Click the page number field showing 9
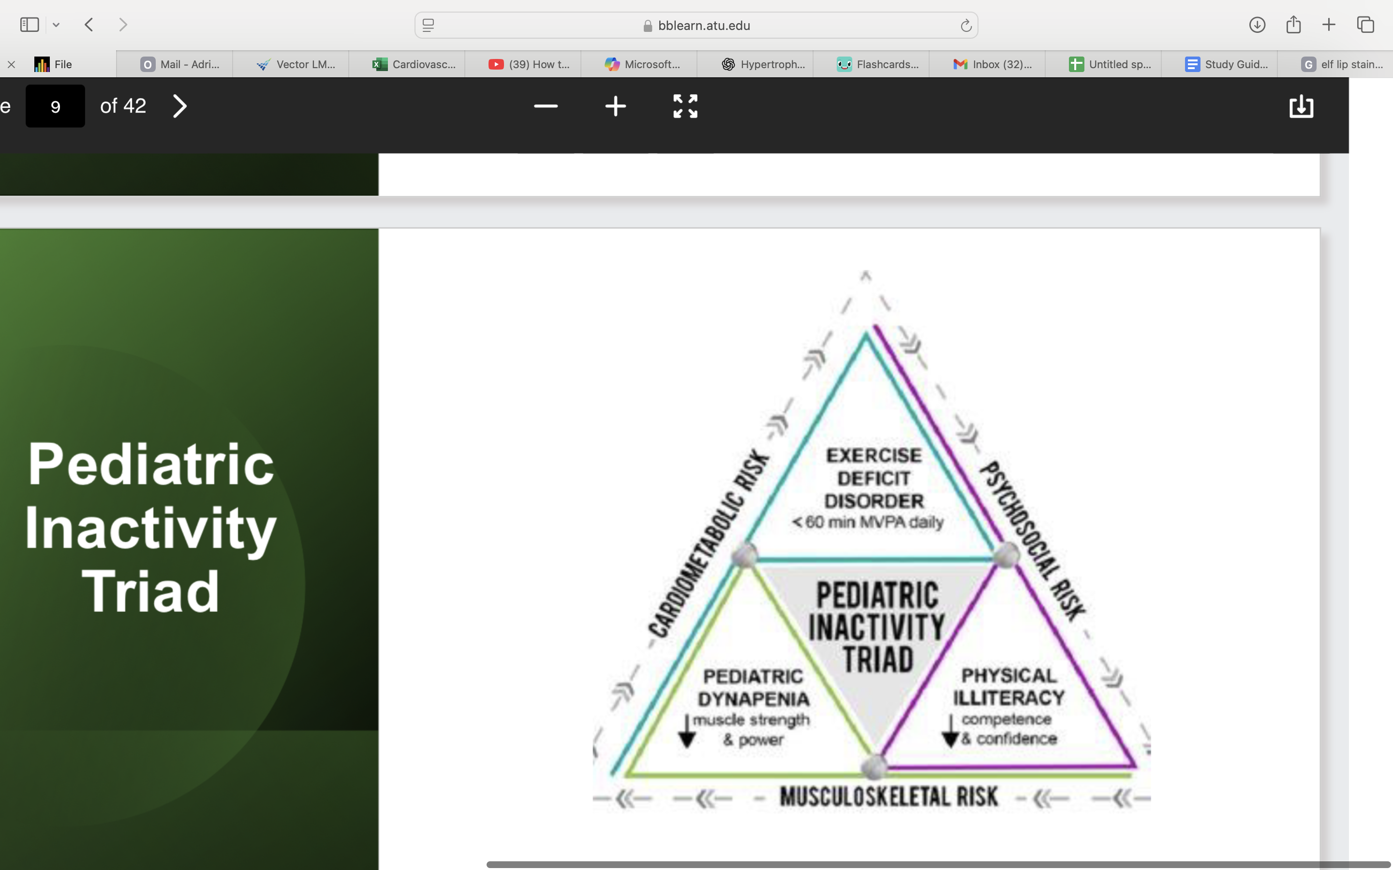Screen dimensions: 1393x870 click(55, 106)
